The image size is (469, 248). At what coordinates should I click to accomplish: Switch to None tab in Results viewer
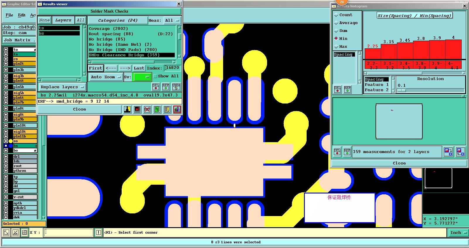coord(45,20)
